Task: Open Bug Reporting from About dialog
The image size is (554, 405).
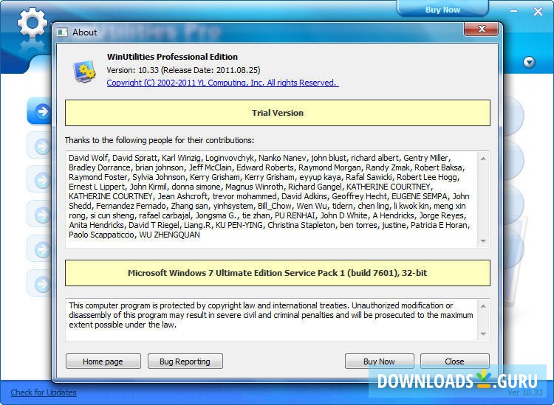Action: (185, 361)
